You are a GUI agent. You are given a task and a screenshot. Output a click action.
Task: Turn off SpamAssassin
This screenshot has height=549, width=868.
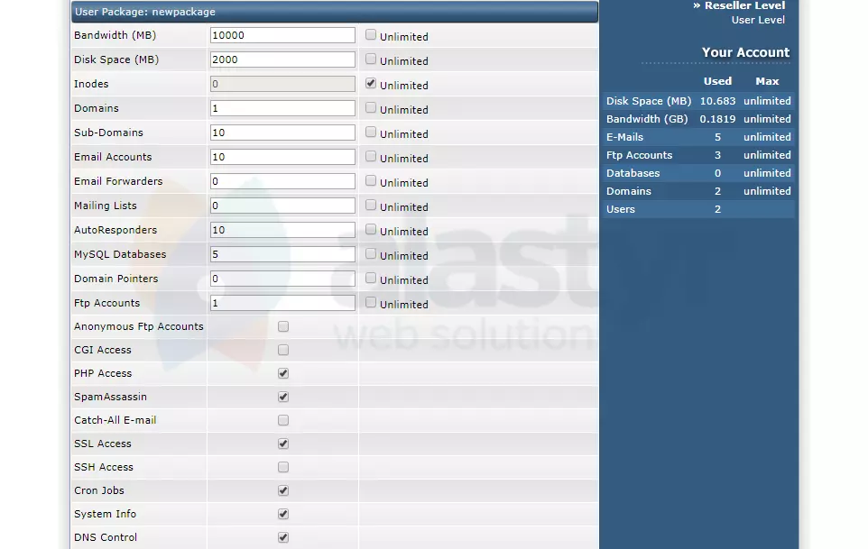pyautogui.click(x=282, y=397)
